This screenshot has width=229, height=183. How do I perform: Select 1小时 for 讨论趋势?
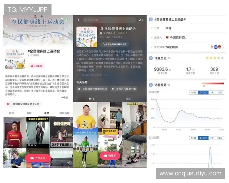tap(194, 138)
